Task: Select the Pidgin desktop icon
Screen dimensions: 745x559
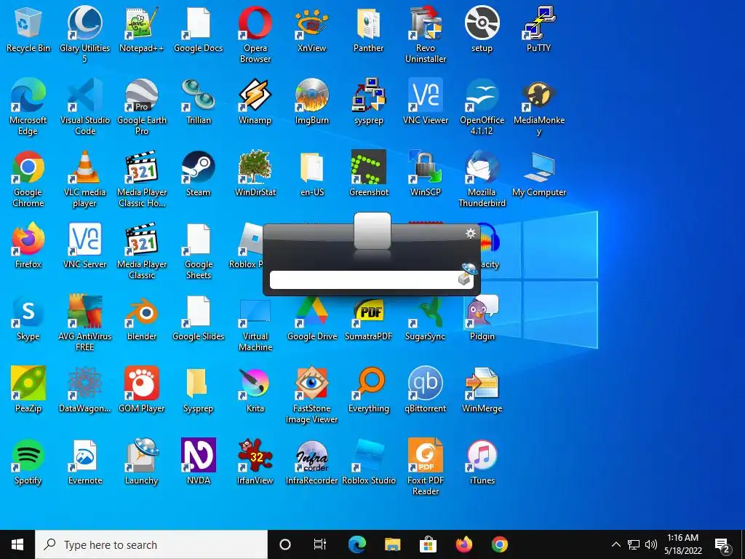Action: click(x=482, y=318)
